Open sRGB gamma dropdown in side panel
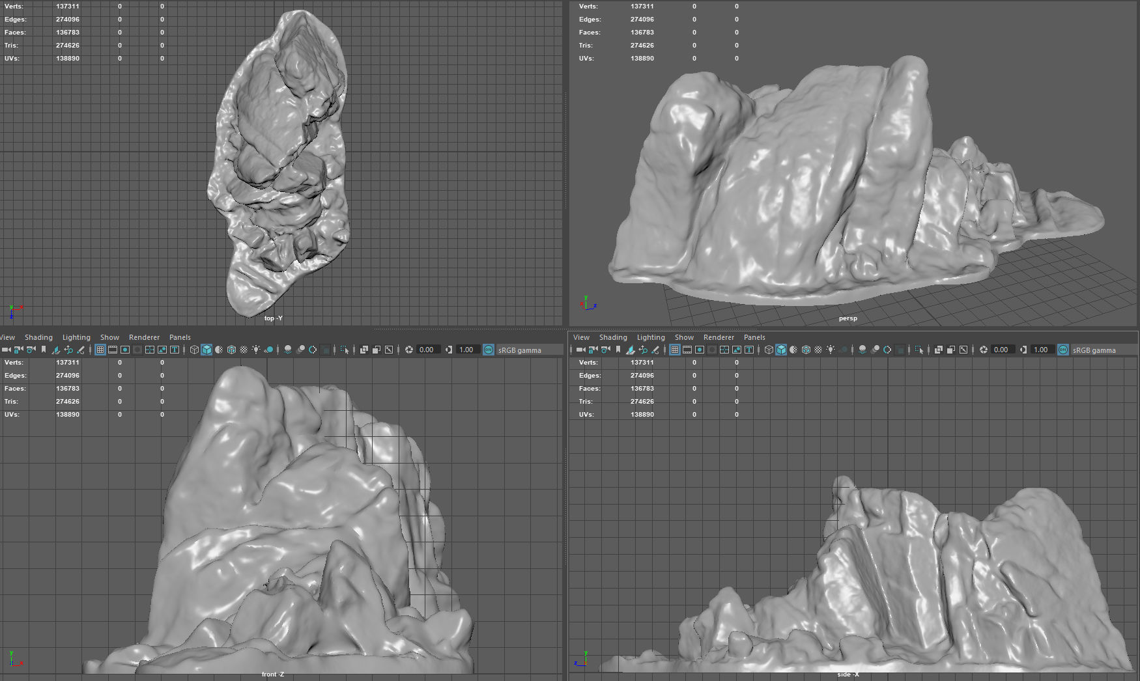 [1103, 350]
